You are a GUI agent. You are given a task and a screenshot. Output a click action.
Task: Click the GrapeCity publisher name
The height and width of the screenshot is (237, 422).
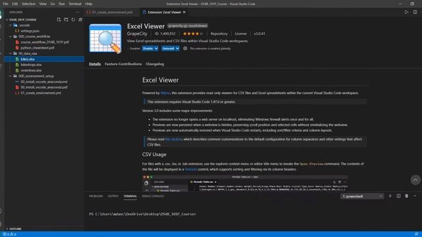137,34
